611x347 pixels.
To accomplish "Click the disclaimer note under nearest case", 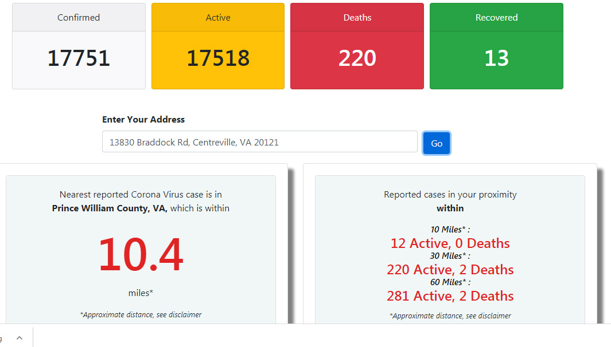I will click(x=141, y=314).
